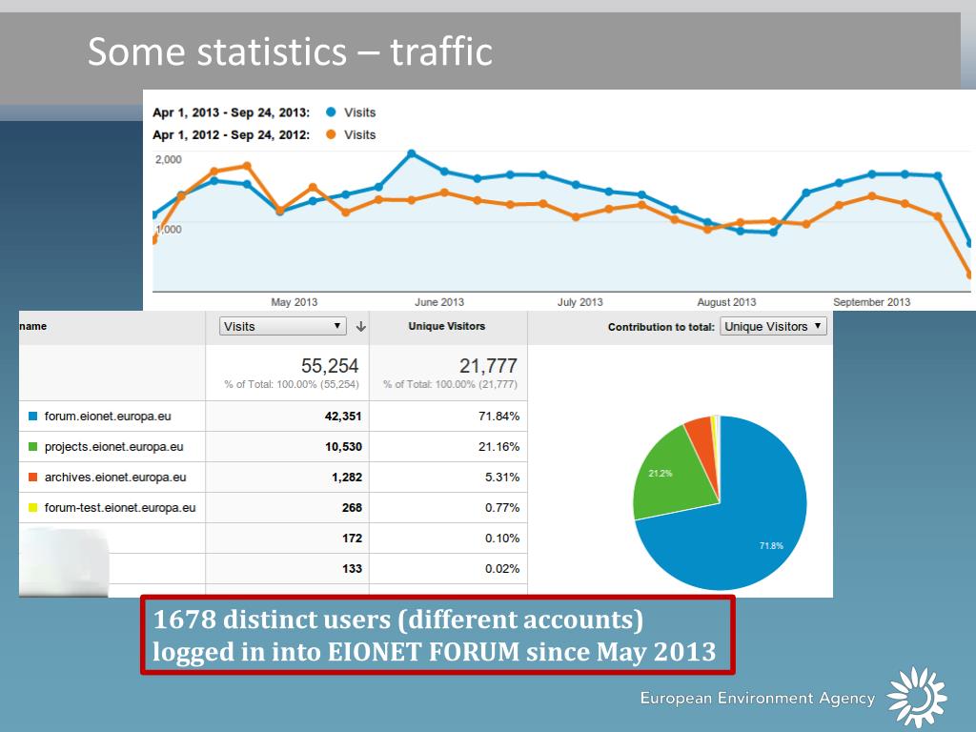
Task: Click the July 2013 axis label
Action: (580, 302)
